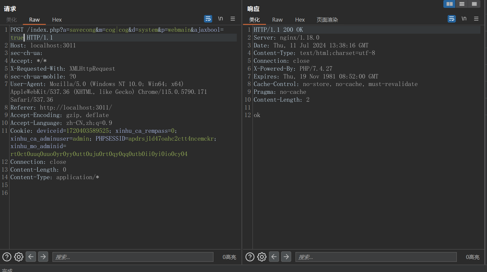
Task: Show non-printable characters in response panel
Action: tap(464, 19)
